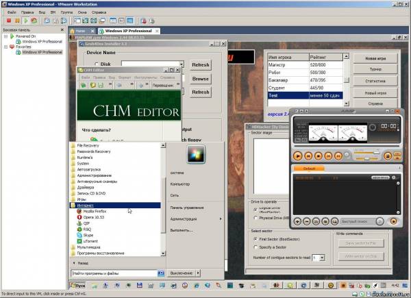
Task: Open shutdown options arrow beside Выключение
Action: click(198, 273)
